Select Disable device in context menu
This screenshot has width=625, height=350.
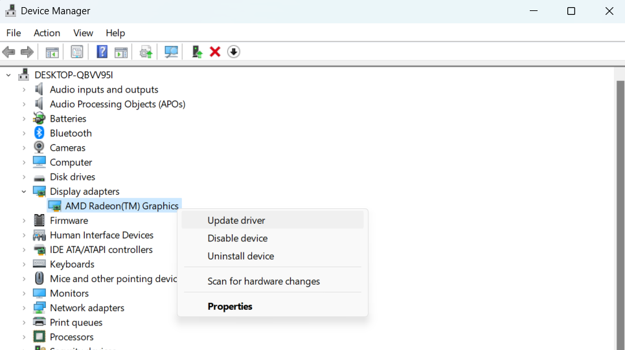point(237,238)
